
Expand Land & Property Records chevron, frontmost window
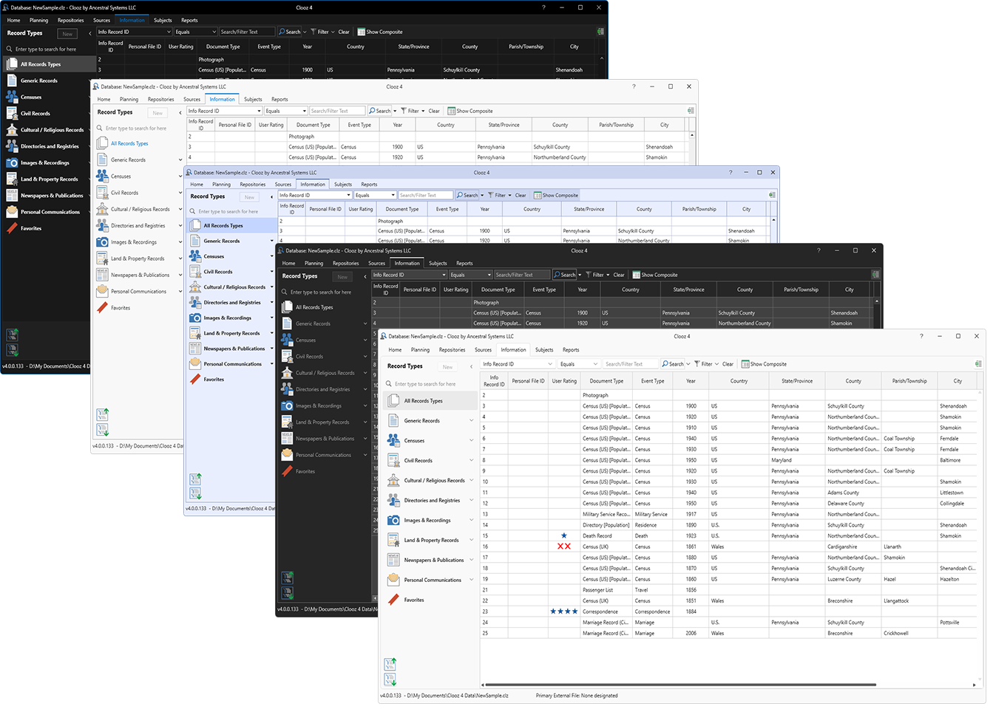point(472,540)
